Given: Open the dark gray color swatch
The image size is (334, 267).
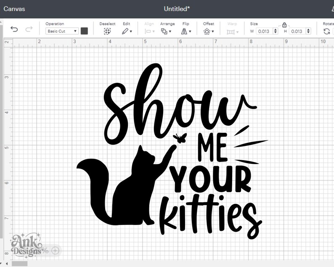Looking at the screenshot, I should tap(85, 31).
